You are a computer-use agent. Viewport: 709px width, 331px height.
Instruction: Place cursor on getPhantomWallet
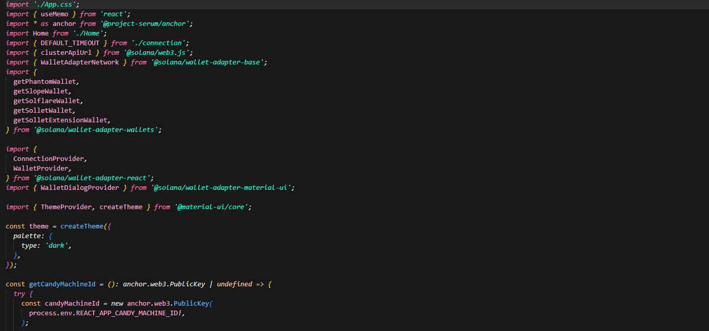45,81
